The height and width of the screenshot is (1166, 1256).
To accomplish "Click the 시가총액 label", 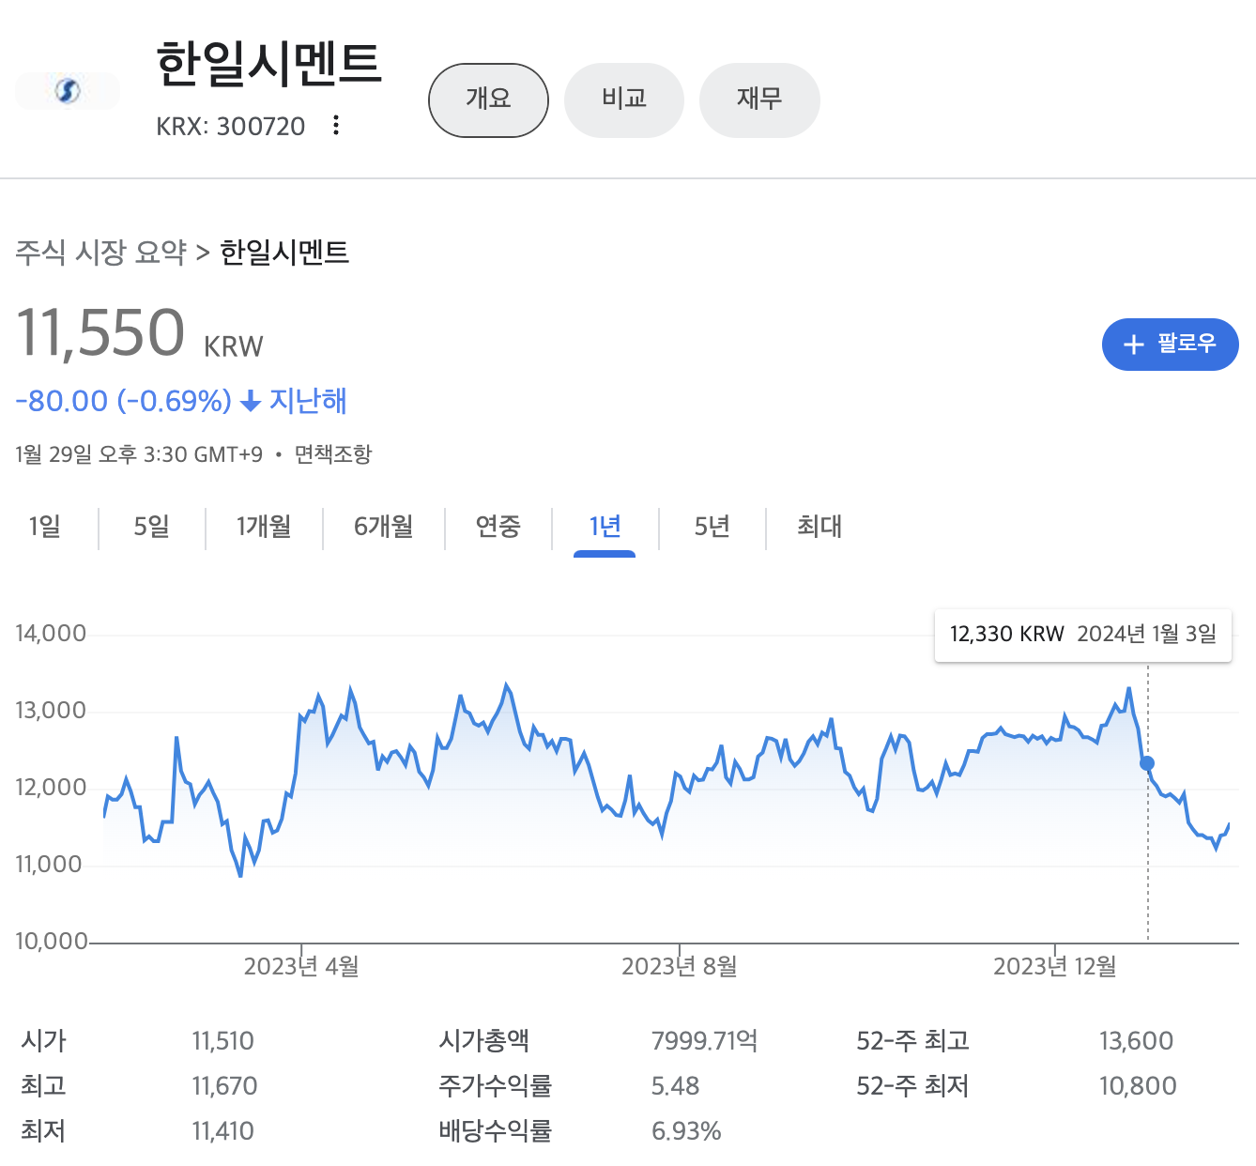I will [x=484, y=1041].
